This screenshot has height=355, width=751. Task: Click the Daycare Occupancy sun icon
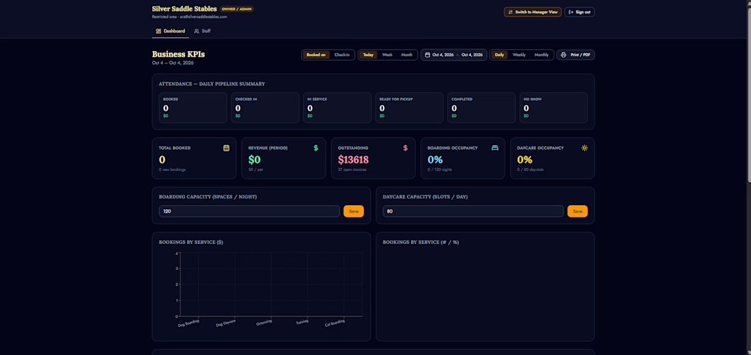pos(584,148)
